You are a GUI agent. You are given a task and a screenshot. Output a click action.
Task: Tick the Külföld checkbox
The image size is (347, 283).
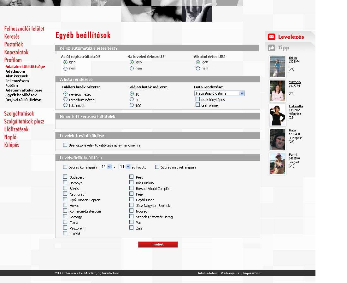(x=65, y=233)
